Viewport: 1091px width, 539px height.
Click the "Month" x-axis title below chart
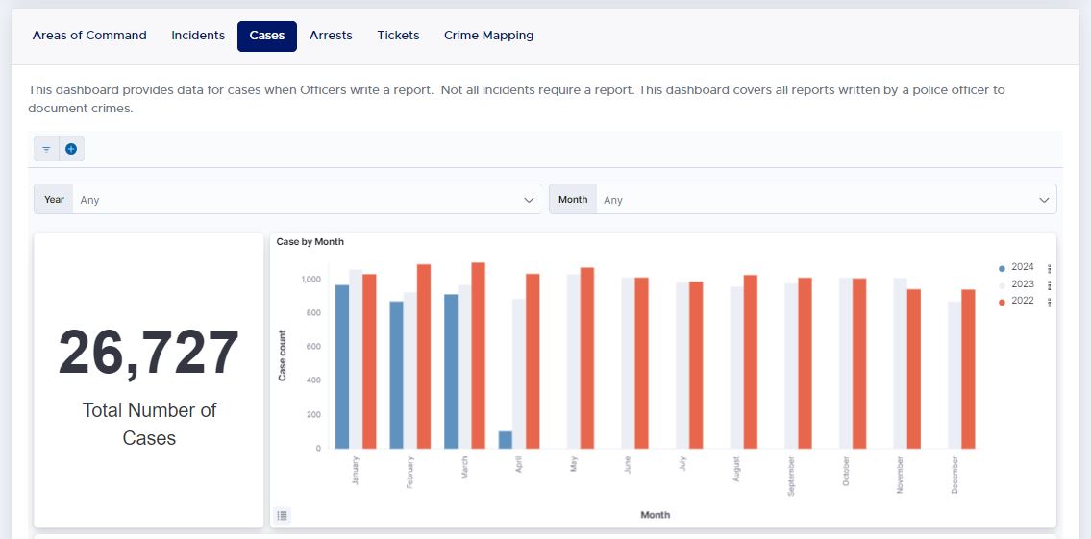(655, 515)
